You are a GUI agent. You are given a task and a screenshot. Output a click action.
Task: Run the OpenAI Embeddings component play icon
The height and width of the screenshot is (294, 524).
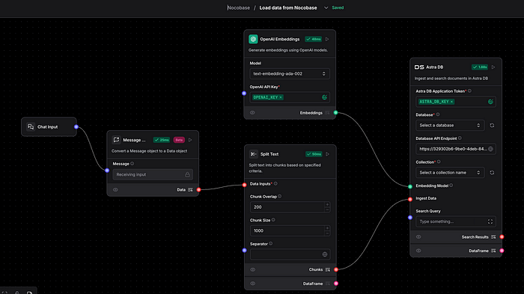(x=327, y=39)
